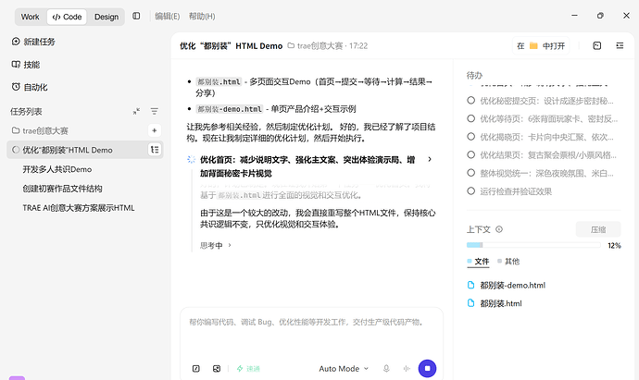This screenshot has width=639, height=380.
Task: Click the green lightning 速通 icon
Action: click(240, 369)
